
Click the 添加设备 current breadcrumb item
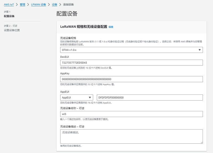pos(68,5)
